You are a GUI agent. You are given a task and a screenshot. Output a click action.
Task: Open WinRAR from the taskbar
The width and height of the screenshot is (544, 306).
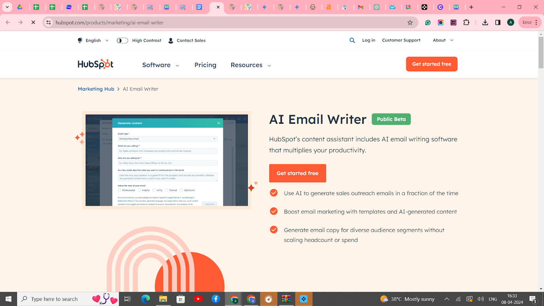pos(286,299)
